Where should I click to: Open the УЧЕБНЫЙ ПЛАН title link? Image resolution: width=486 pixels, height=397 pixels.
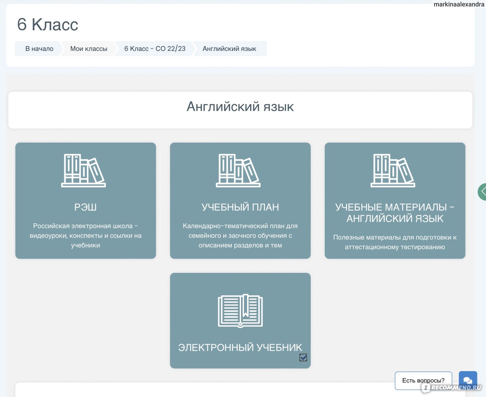coord(240,207)
